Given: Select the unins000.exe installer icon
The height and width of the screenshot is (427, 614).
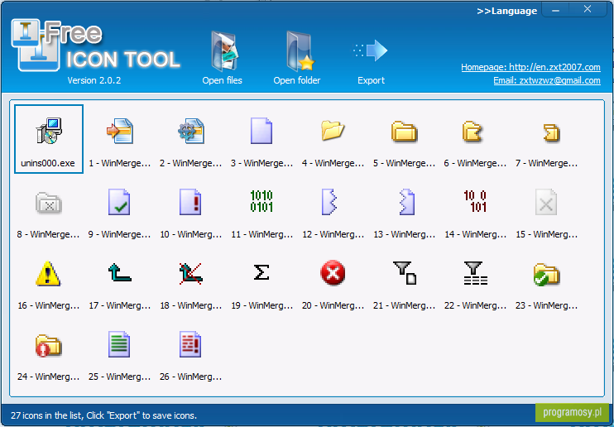Looking at the screenshot, I should click(x=49, y=131).
